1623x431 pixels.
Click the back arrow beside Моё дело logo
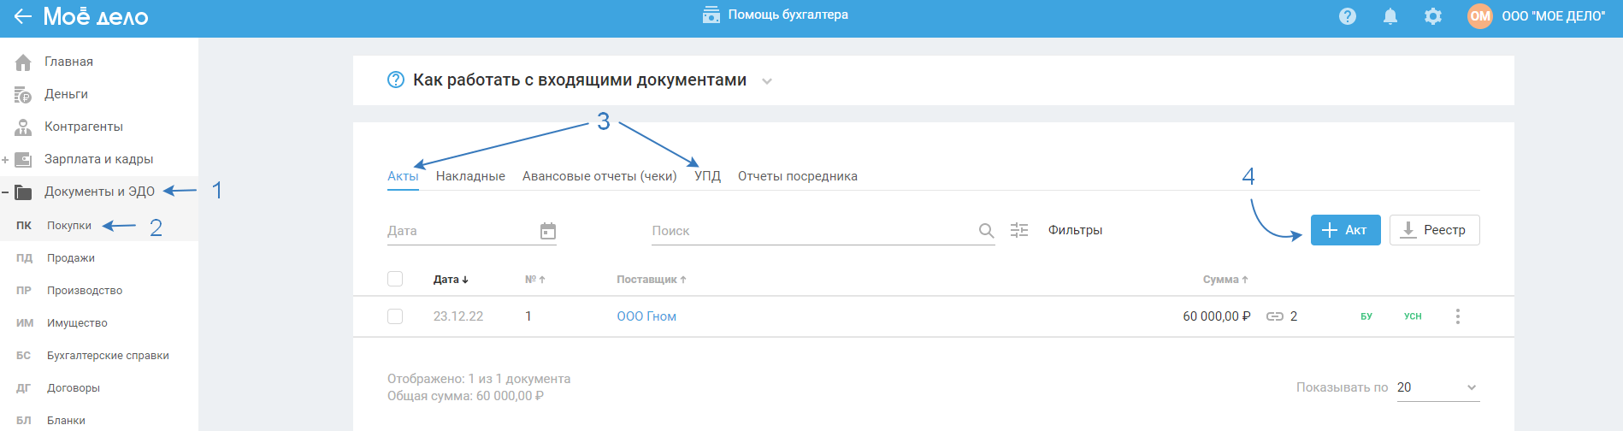coord(22,16)
